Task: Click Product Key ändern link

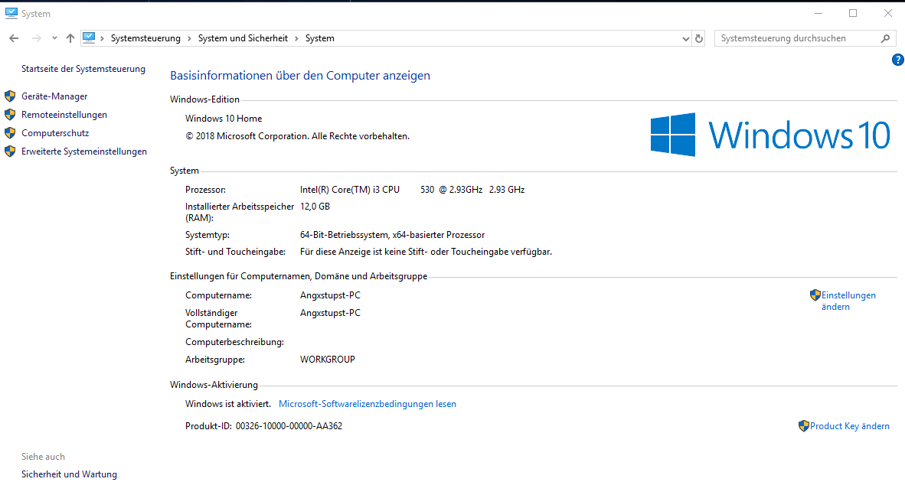Action: pyautogui.click(x=850, y=426)
